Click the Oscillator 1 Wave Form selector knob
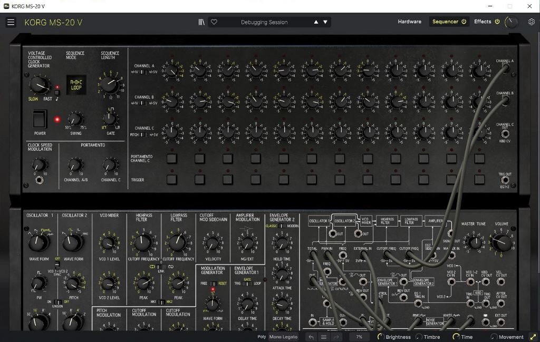 38,242
